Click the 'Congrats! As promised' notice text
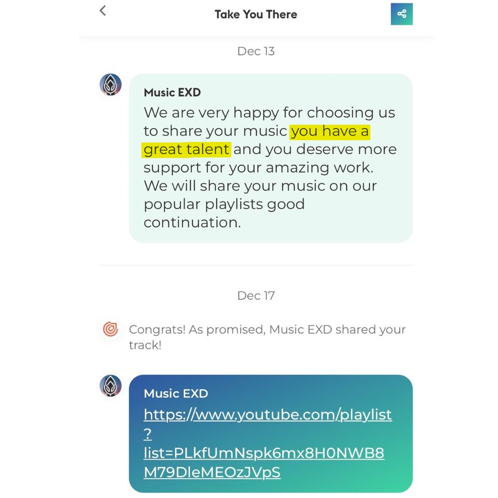 [267, 337]
